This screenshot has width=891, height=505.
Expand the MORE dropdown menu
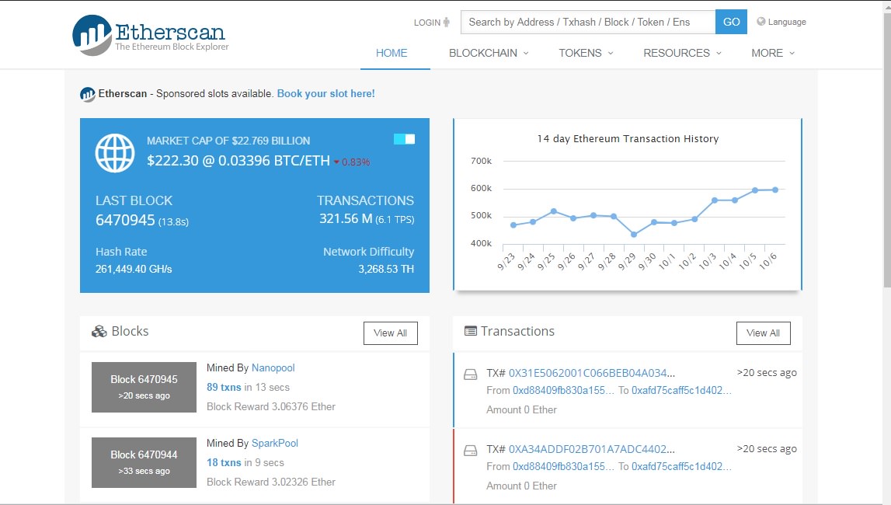tap(773, 53)
